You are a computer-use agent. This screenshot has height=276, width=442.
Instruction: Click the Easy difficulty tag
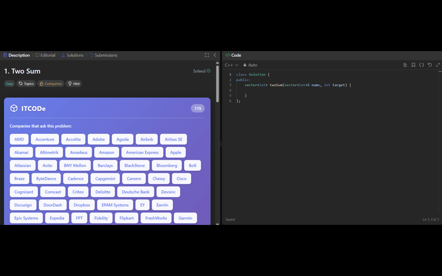(x=10, y=83)
